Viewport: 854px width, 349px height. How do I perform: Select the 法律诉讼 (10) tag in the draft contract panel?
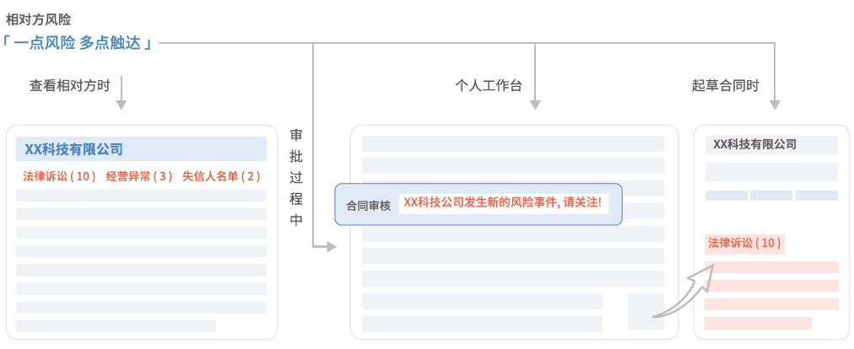coord(744,244)
